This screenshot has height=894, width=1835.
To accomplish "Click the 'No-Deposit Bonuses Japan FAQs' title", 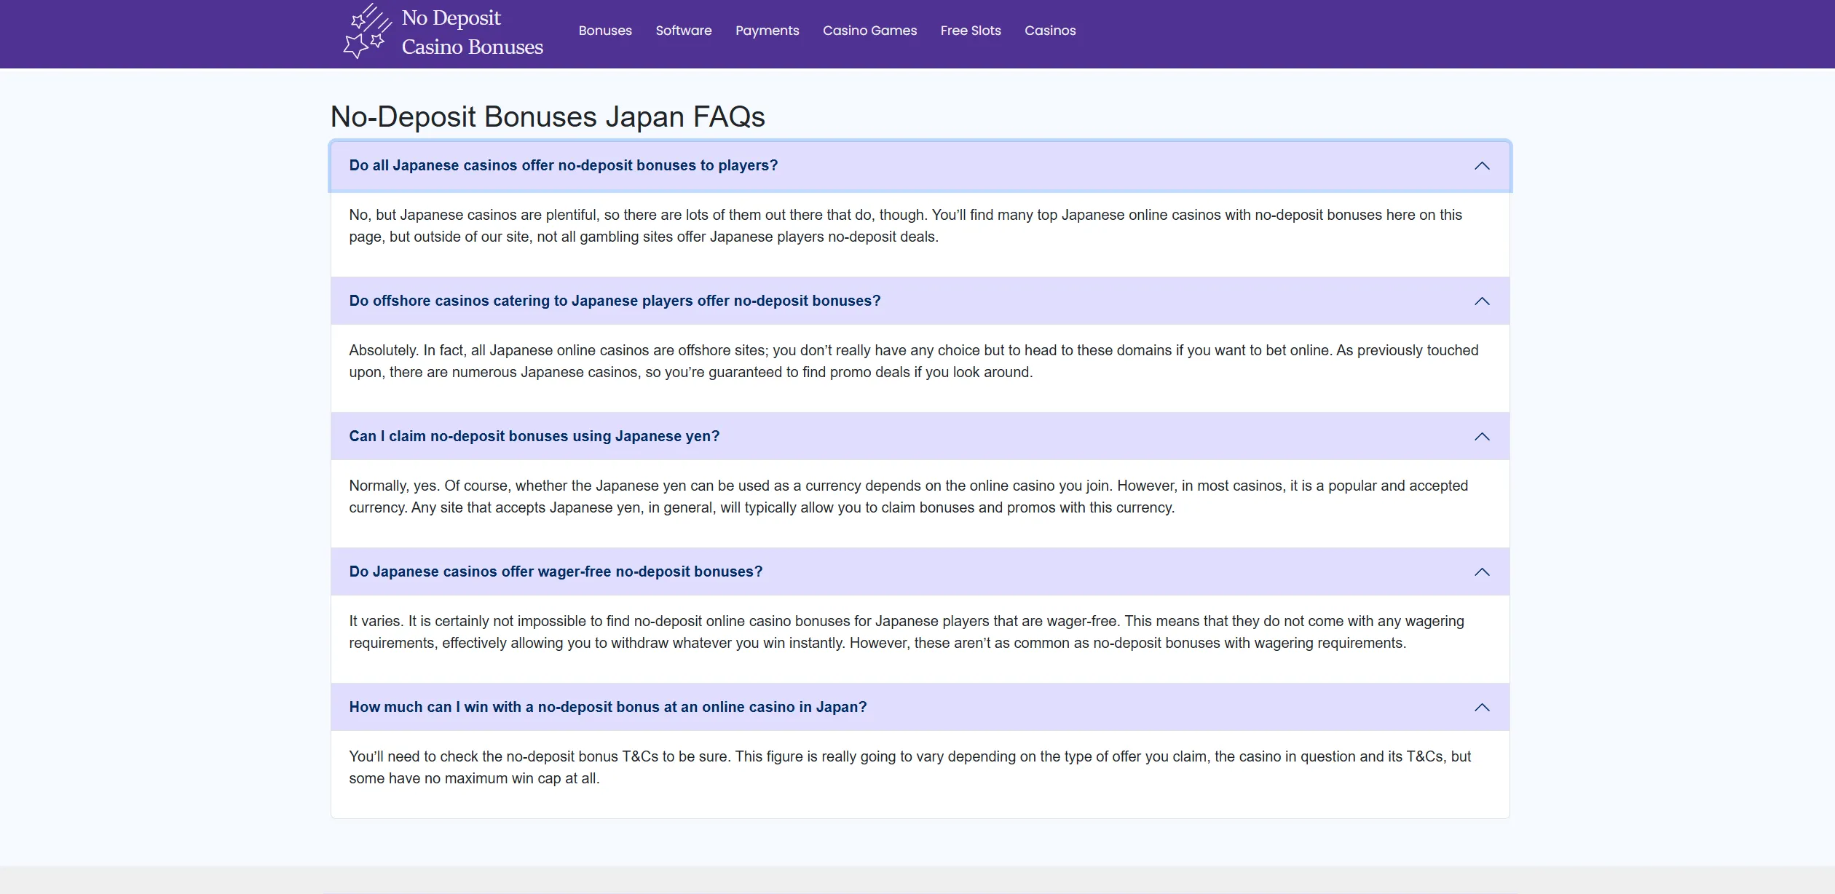I will point(548,116).
